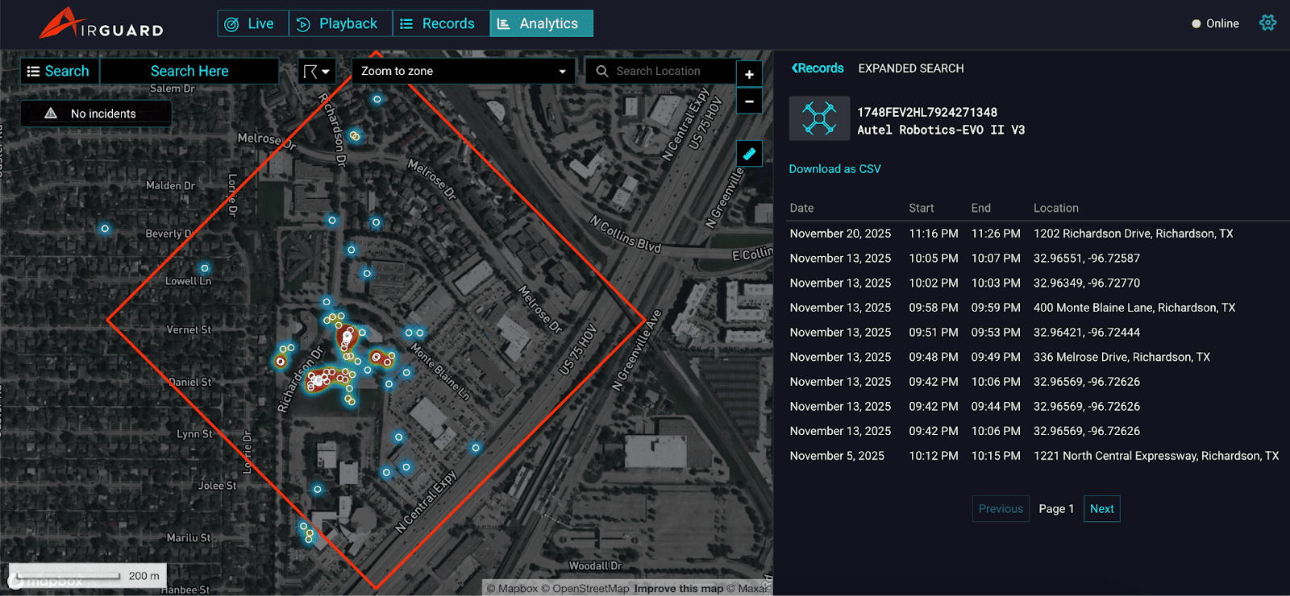The width and height of the screenshot is (1290, 596).
Task: Open the Playback tab
Action: pos(339,23)
